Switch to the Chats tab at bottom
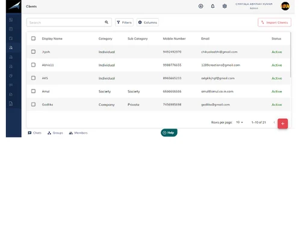Viewport: 301px width, 225px height. coord(34,133)
